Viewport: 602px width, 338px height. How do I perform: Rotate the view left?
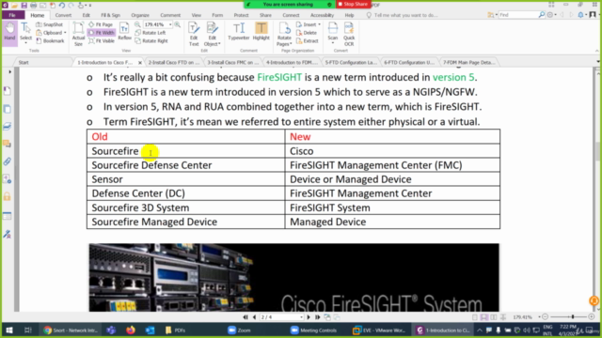pos(150,33)
